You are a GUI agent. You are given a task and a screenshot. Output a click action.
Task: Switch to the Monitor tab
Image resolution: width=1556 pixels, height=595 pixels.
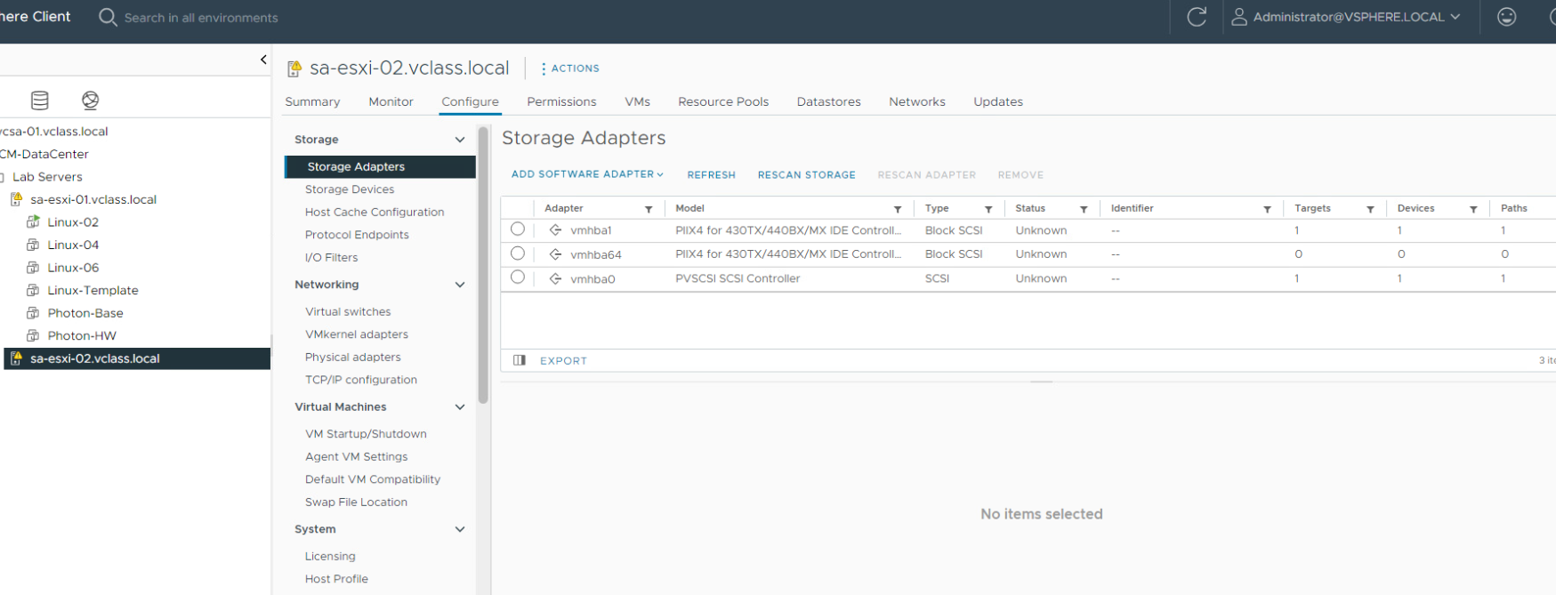tap(391, 101)
